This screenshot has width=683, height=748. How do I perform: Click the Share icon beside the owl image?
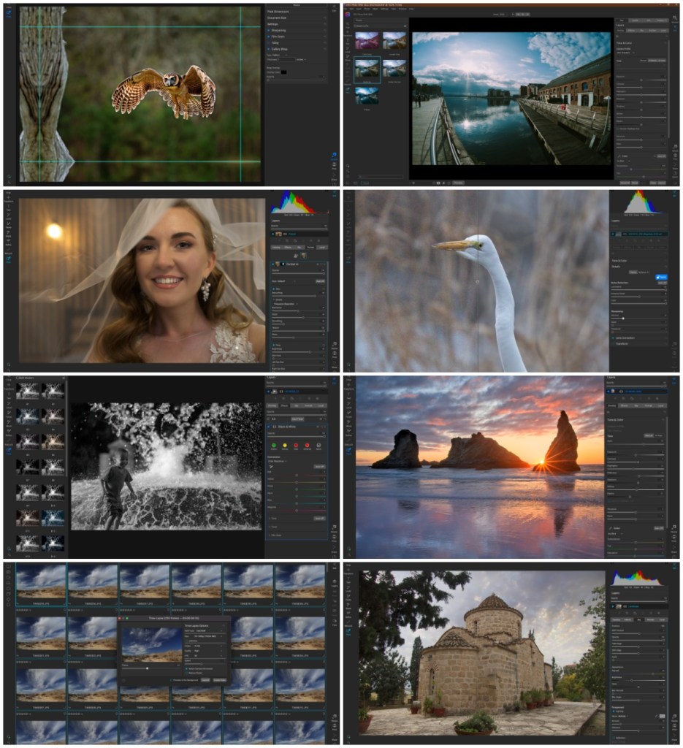tap(335, 176)
